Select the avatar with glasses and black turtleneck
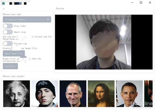Image resolution: width=155 pixels, height=110 pixels. click(x=73, y=94)
